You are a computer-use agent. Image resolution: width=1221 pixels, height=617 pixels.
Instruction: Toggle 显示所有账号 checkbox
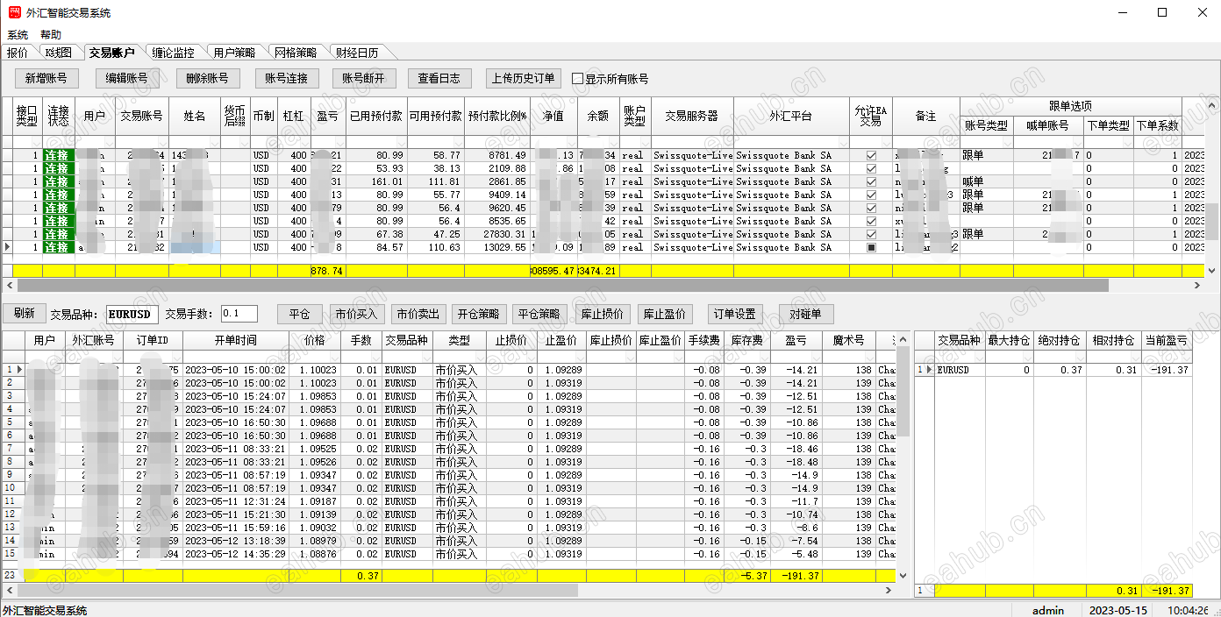click(x=577, y=78)
